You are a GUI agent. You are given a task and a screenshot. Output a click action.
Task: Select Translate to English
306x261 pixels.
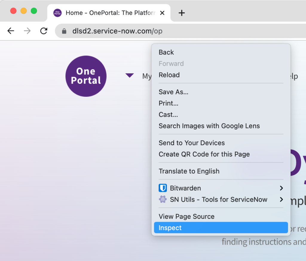tap(221, 171)
